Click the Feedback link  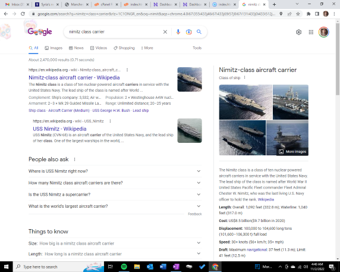coord(195,214)
